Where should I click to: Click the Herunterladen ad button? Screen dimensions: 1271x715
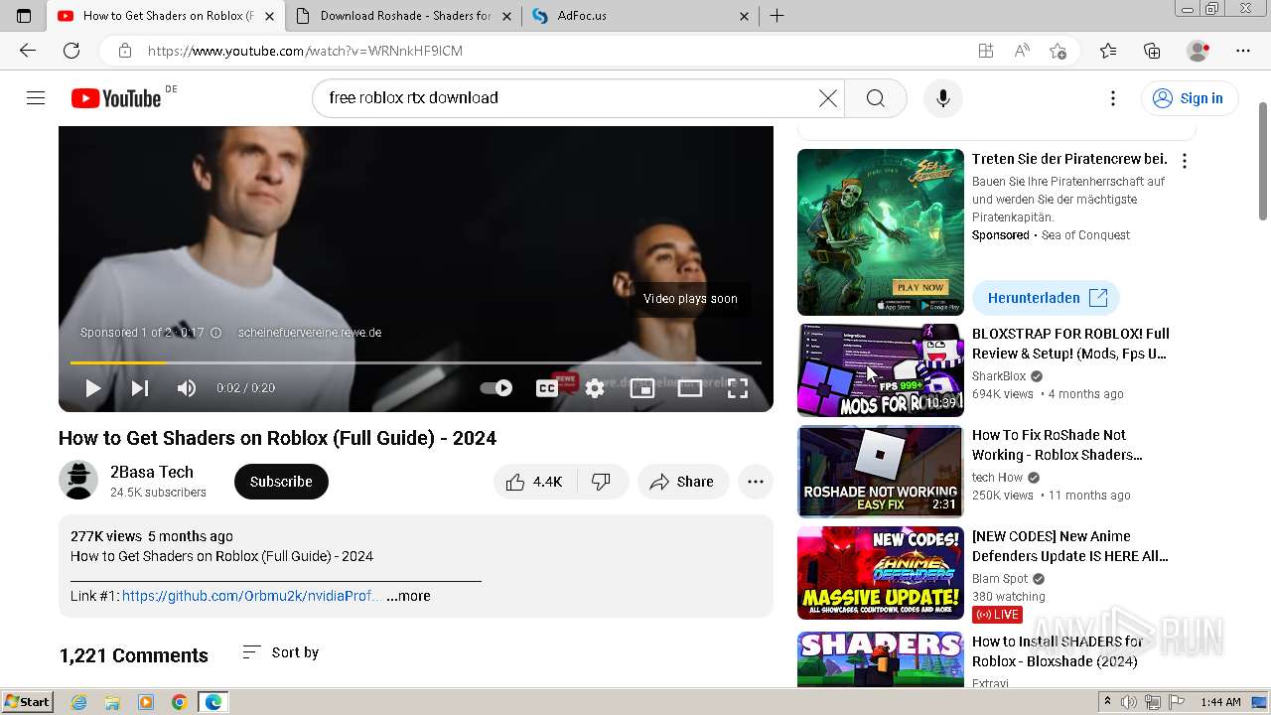[x=1046, y=298]
